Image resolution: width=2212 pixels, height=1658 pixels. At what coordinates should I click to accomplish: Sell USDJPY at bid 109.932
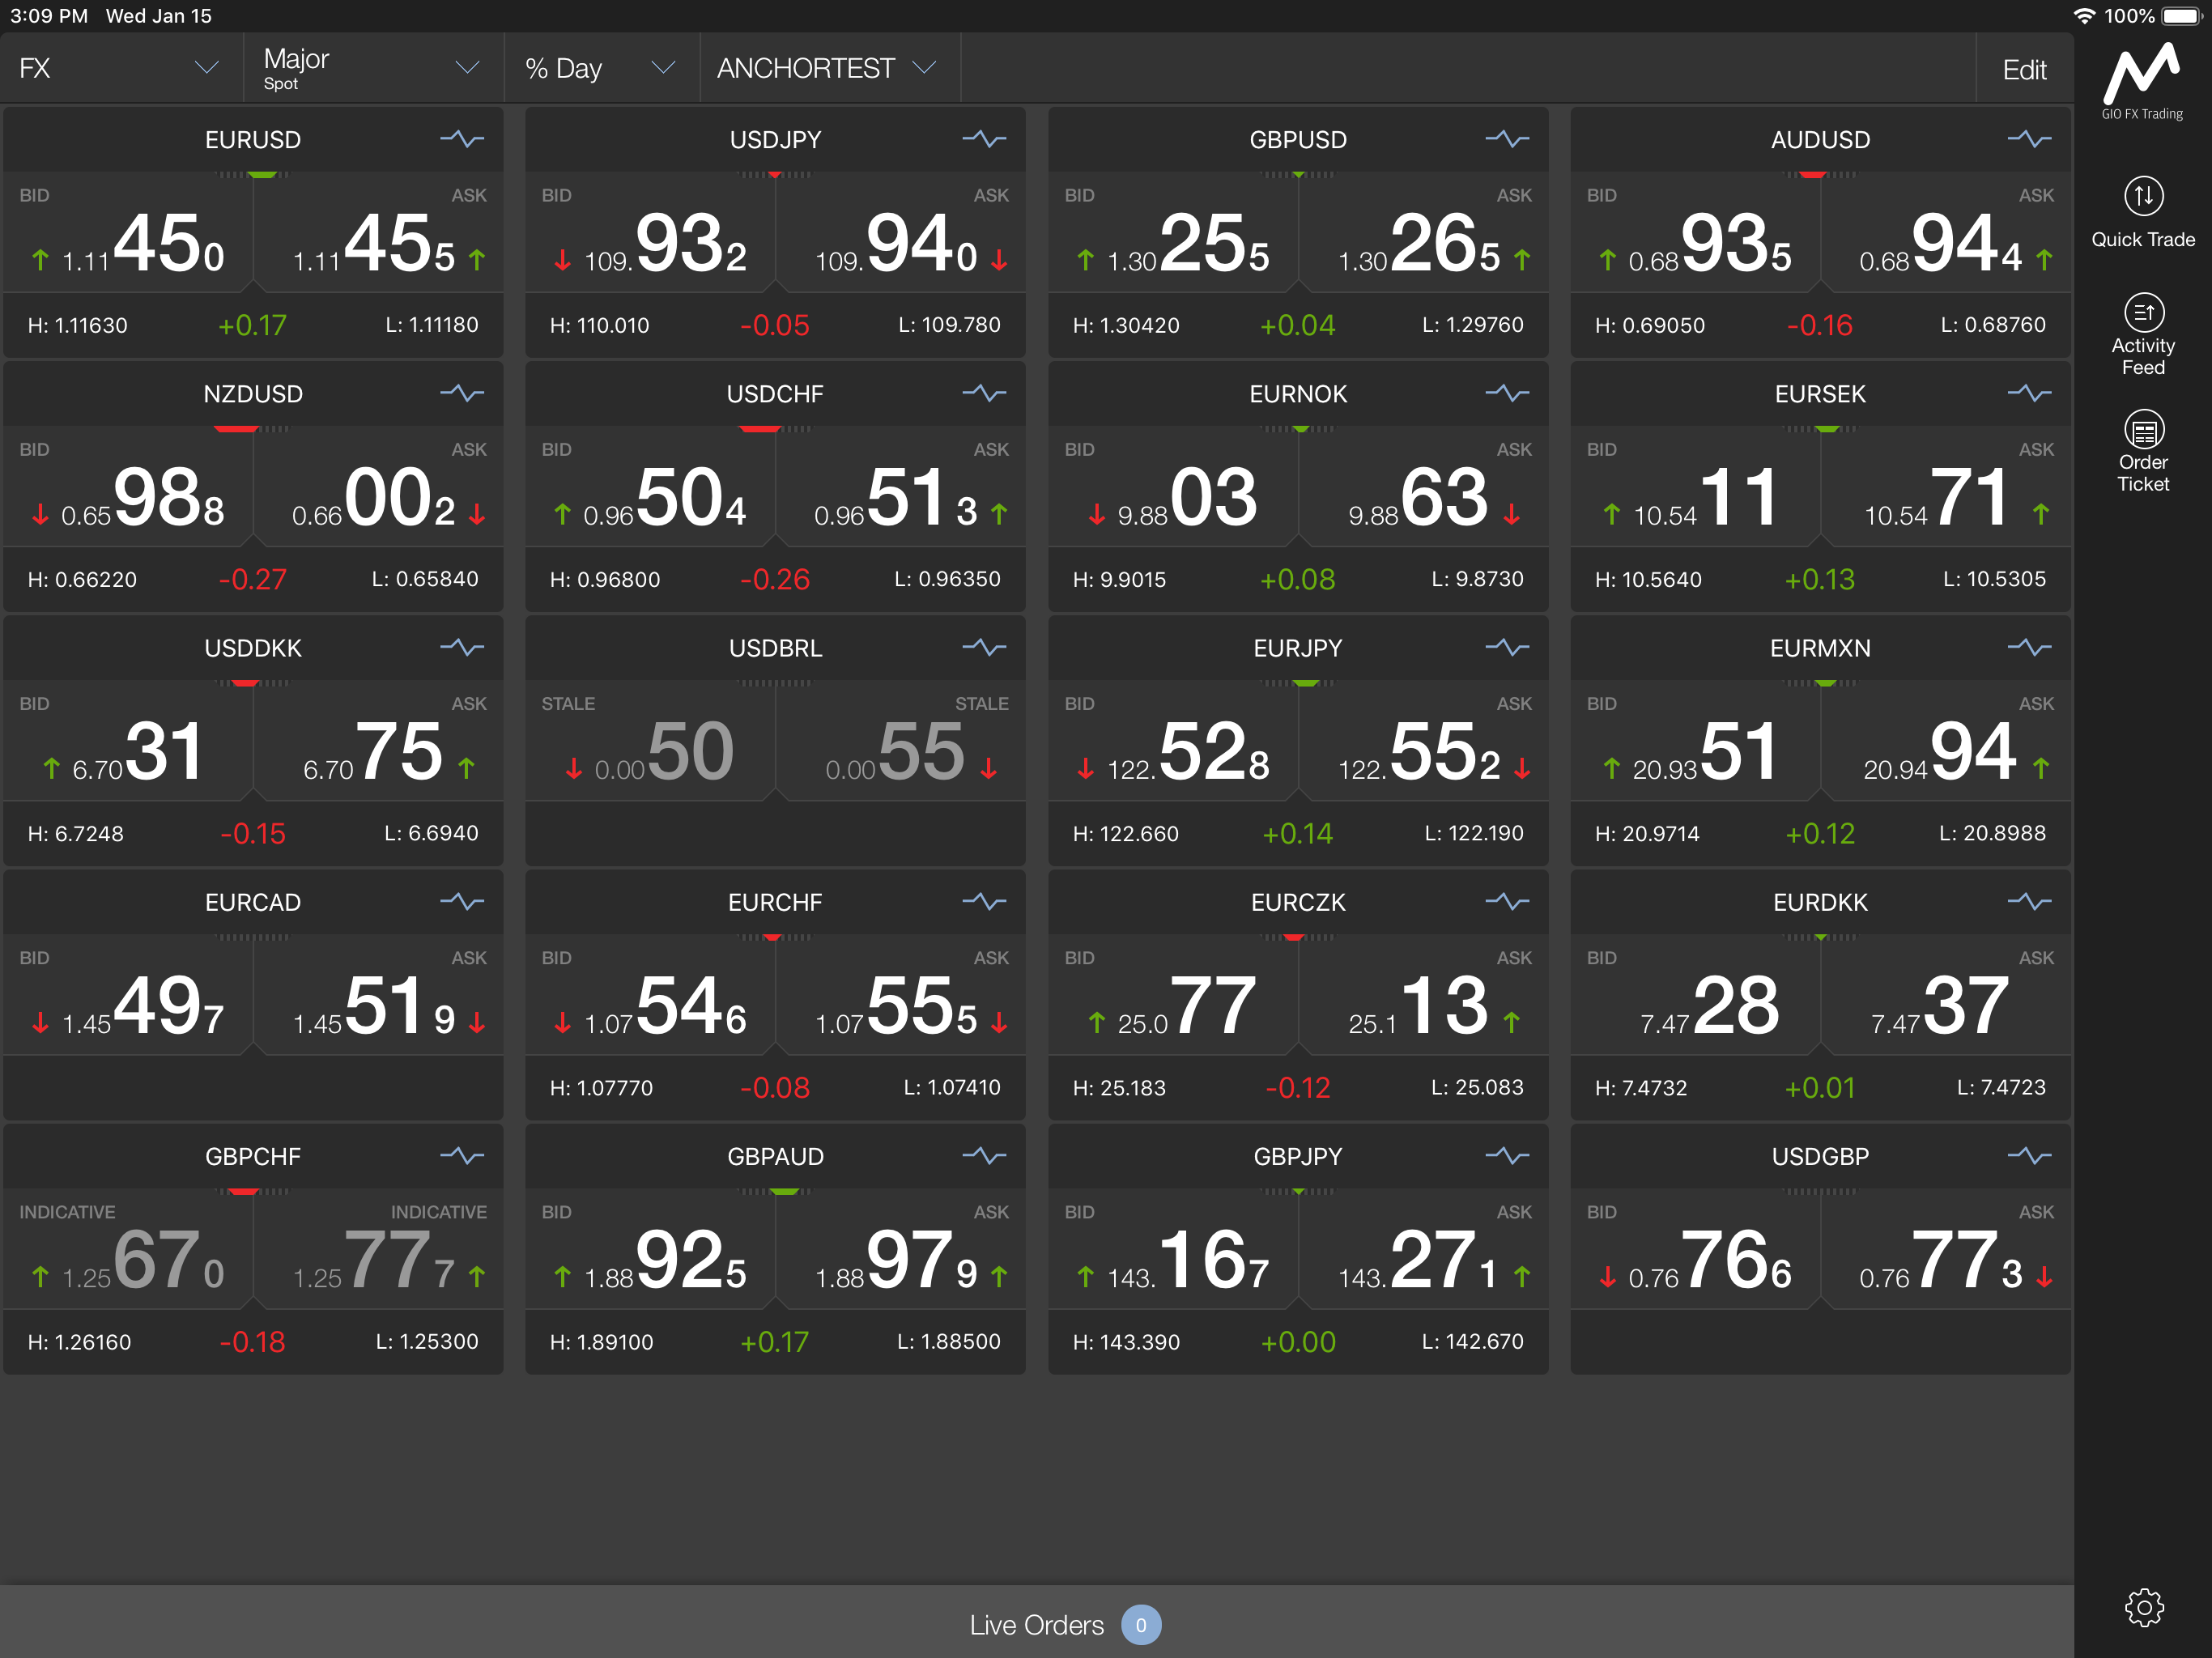pyautogui.click(x=650, y=232)
